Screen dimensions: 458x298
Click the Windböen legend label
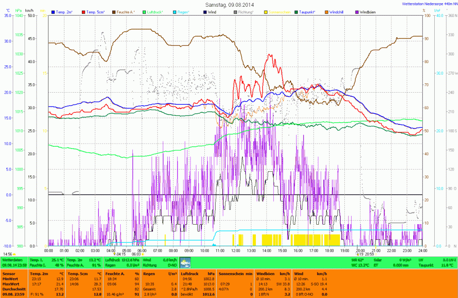[x=369, y=12]
